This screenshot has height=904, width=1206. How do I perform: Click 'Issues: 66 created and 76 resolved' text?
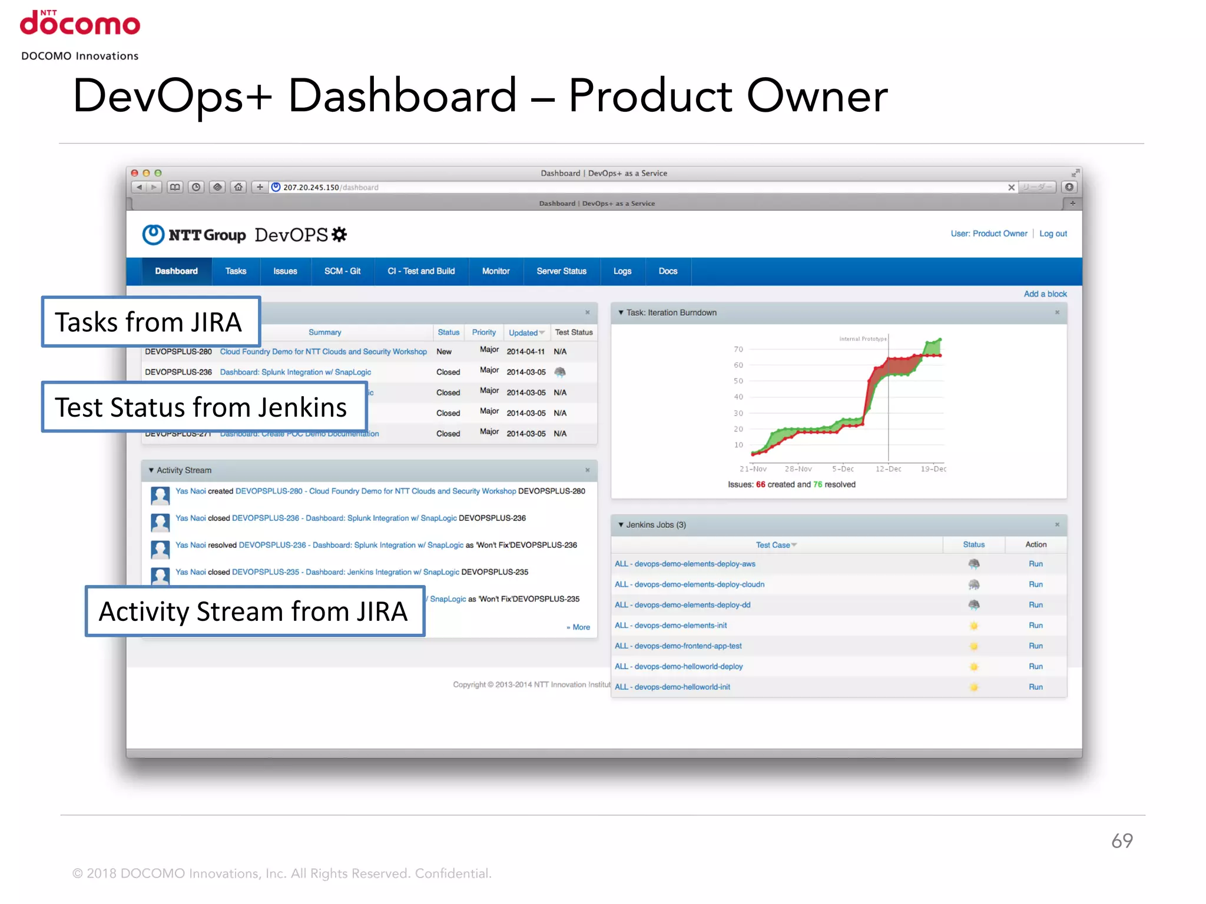(x=791, y=484)
